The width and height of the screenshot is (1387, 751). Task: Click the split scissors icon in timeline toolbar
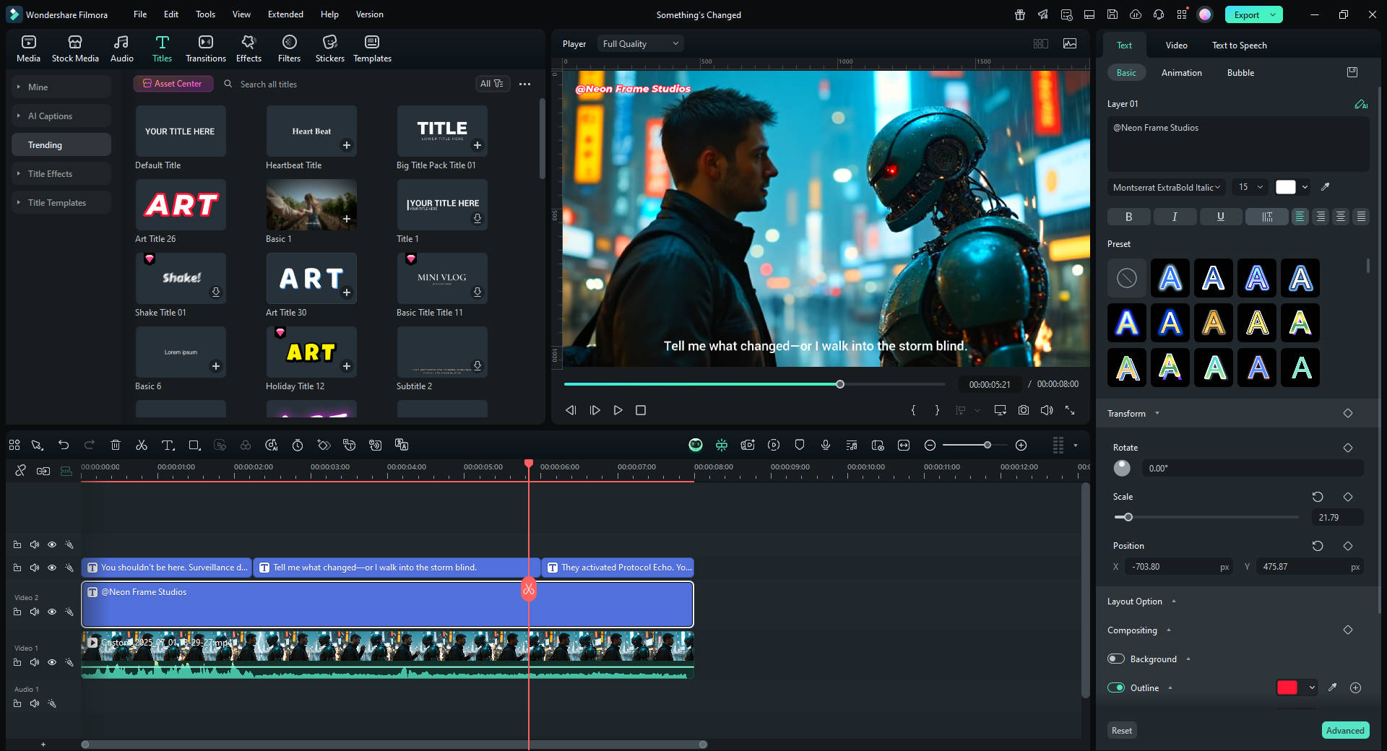tap(142, 445)
